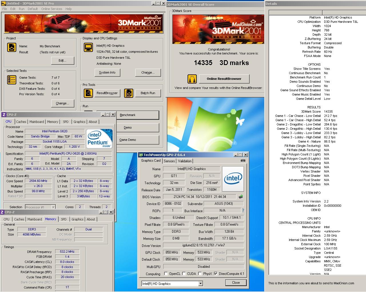Click the Batch Run button
This screenshot has width=366, height=292.
(148, 93)
